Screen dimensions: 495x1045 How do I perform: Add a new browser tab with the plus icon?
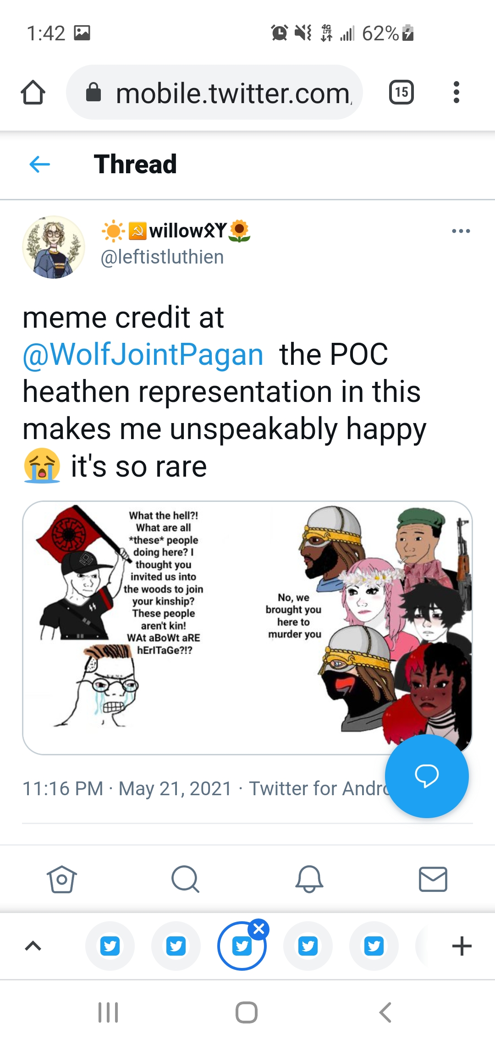pos(462,946)
